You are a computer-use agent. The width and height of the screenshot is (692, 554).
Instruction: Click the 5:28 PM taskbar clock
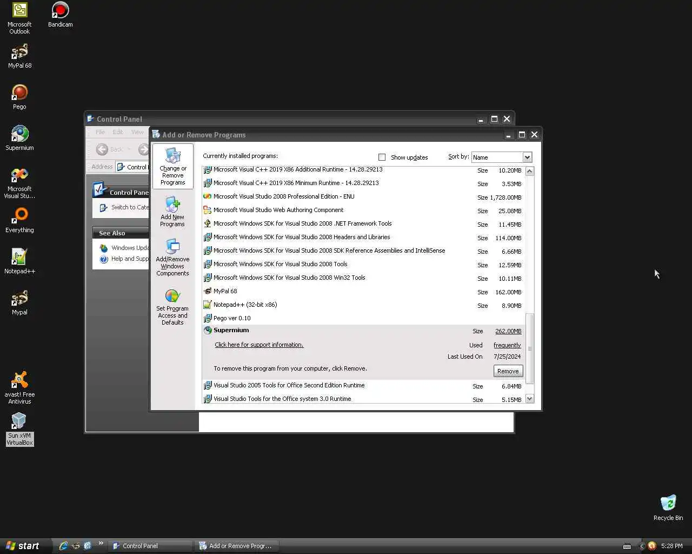pyautogui.click(x=671, y=546)
